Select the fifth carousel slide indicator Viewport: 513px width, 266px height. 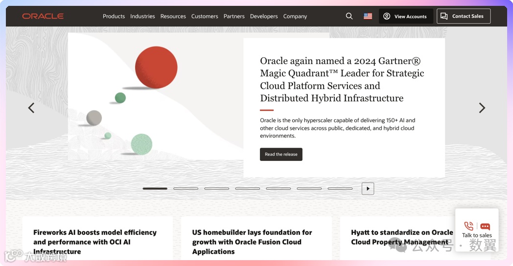279,189
